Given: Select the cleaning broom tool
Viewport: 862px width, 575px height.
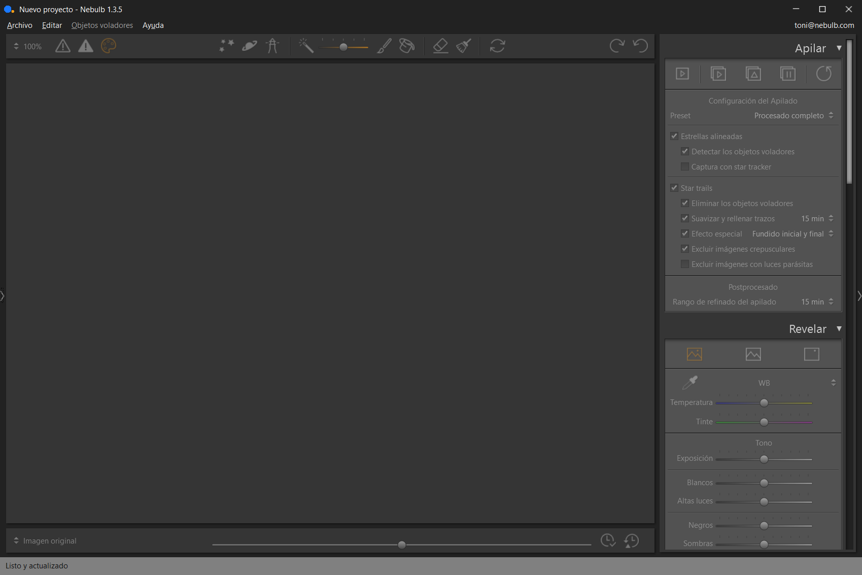Looking at the screenshot, I should 464,46.
